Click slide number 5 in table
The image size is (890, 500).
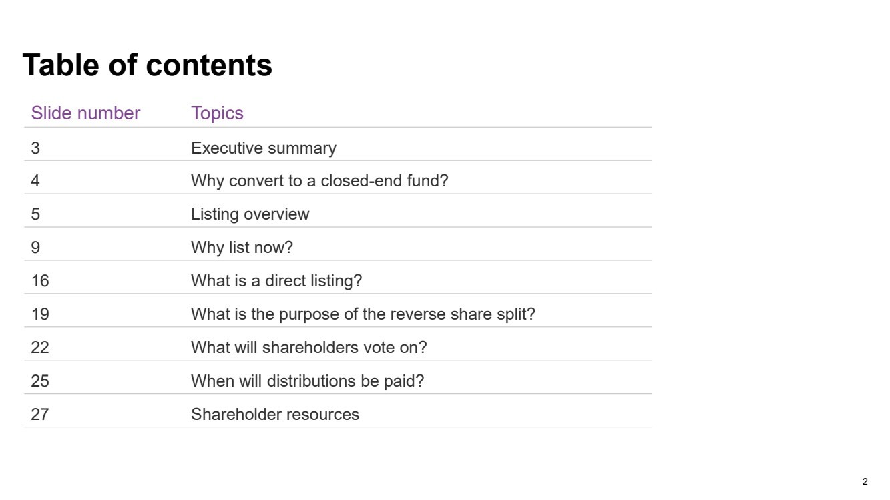[35, 214]
